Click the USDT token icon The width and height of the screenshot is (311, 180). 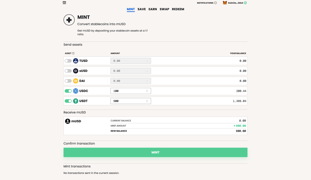coord(76,101)
